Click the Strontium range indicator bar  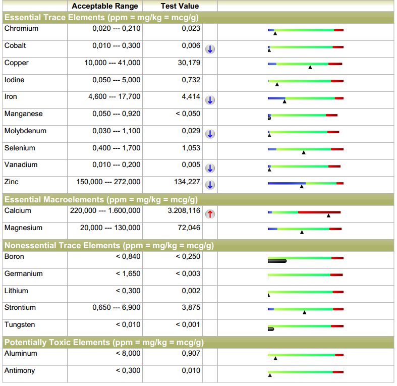click(x=306, y=309)
